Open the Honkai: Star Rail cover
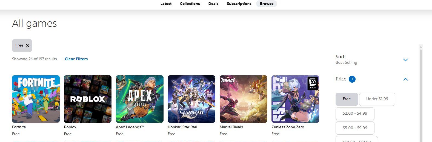The width and height of the screenshot is (432, 142). [191, 99]
